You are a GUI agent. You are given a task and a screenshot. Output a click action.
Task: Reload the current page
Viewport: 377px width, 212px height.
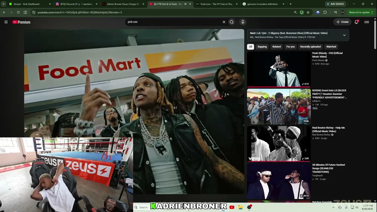click(18, 12)
